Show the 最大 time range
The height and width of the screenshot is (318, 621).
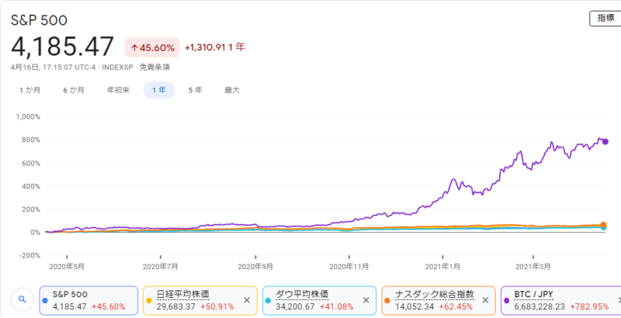tap(232, 90)
